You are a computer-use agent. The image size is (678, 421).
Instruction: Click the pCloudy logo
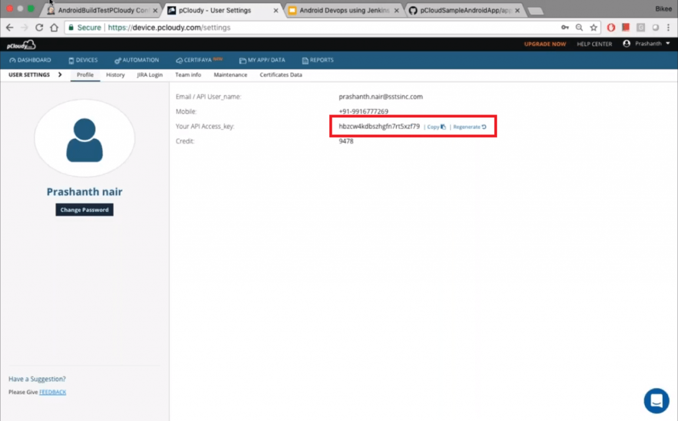pos(21,44)
